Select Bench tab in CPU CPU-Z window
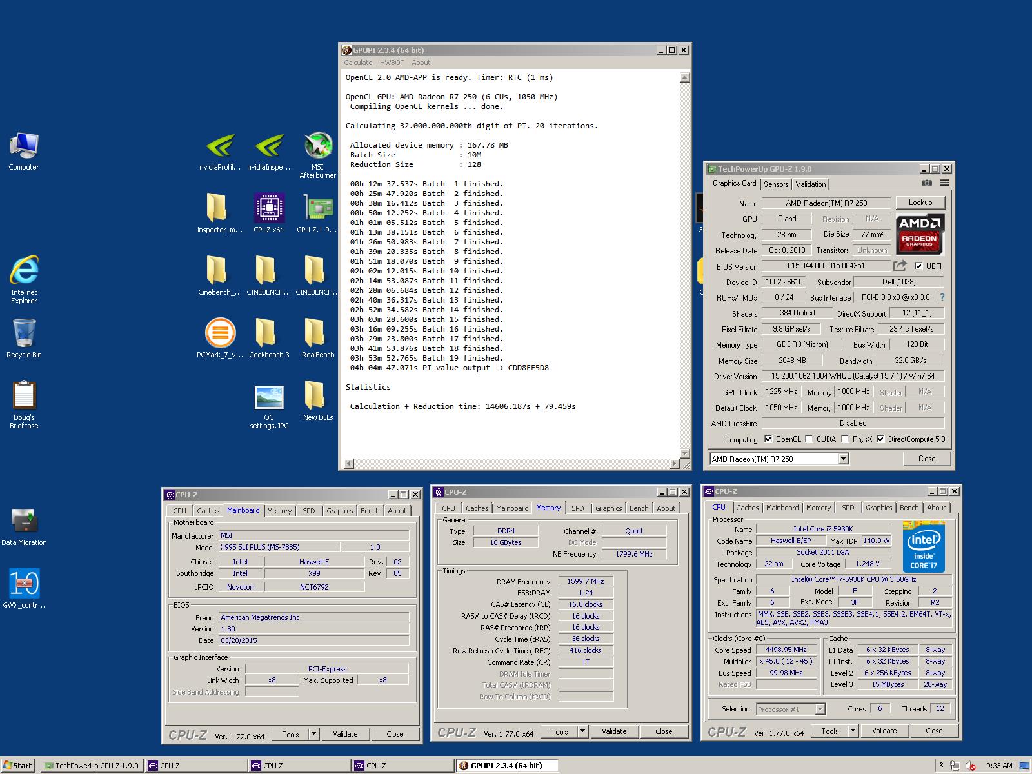This screenshot has height=774, width=1032. coord(909,508)
